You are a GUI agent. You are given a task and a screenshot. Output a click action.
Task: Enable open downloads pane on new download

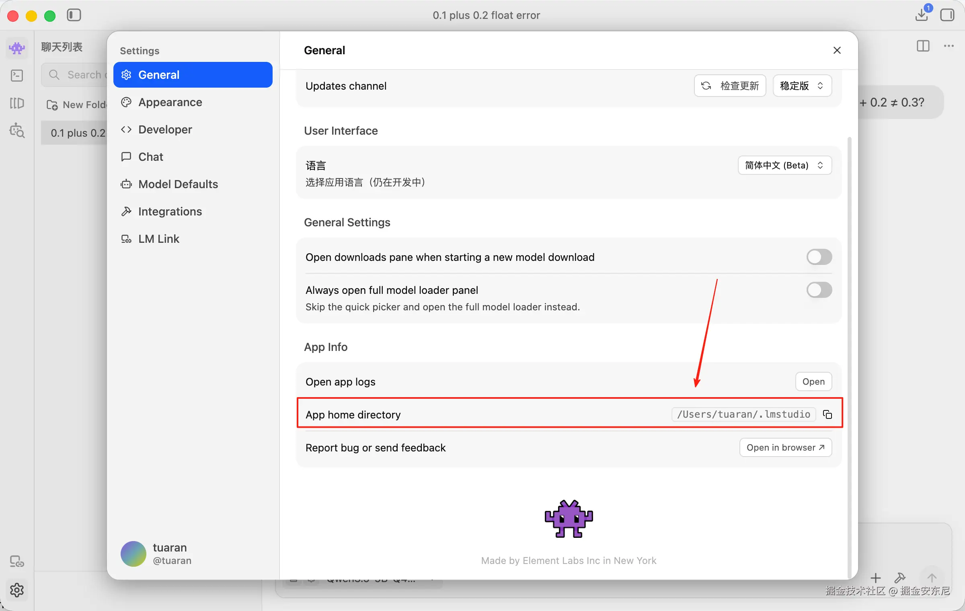point(819,257)
